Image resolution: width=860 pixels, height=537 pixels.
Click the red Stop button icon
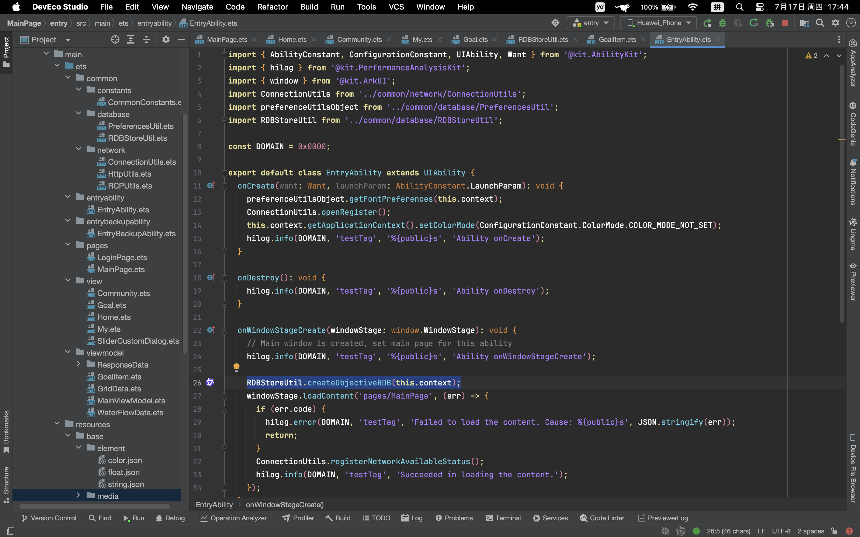tap(785, 23)
